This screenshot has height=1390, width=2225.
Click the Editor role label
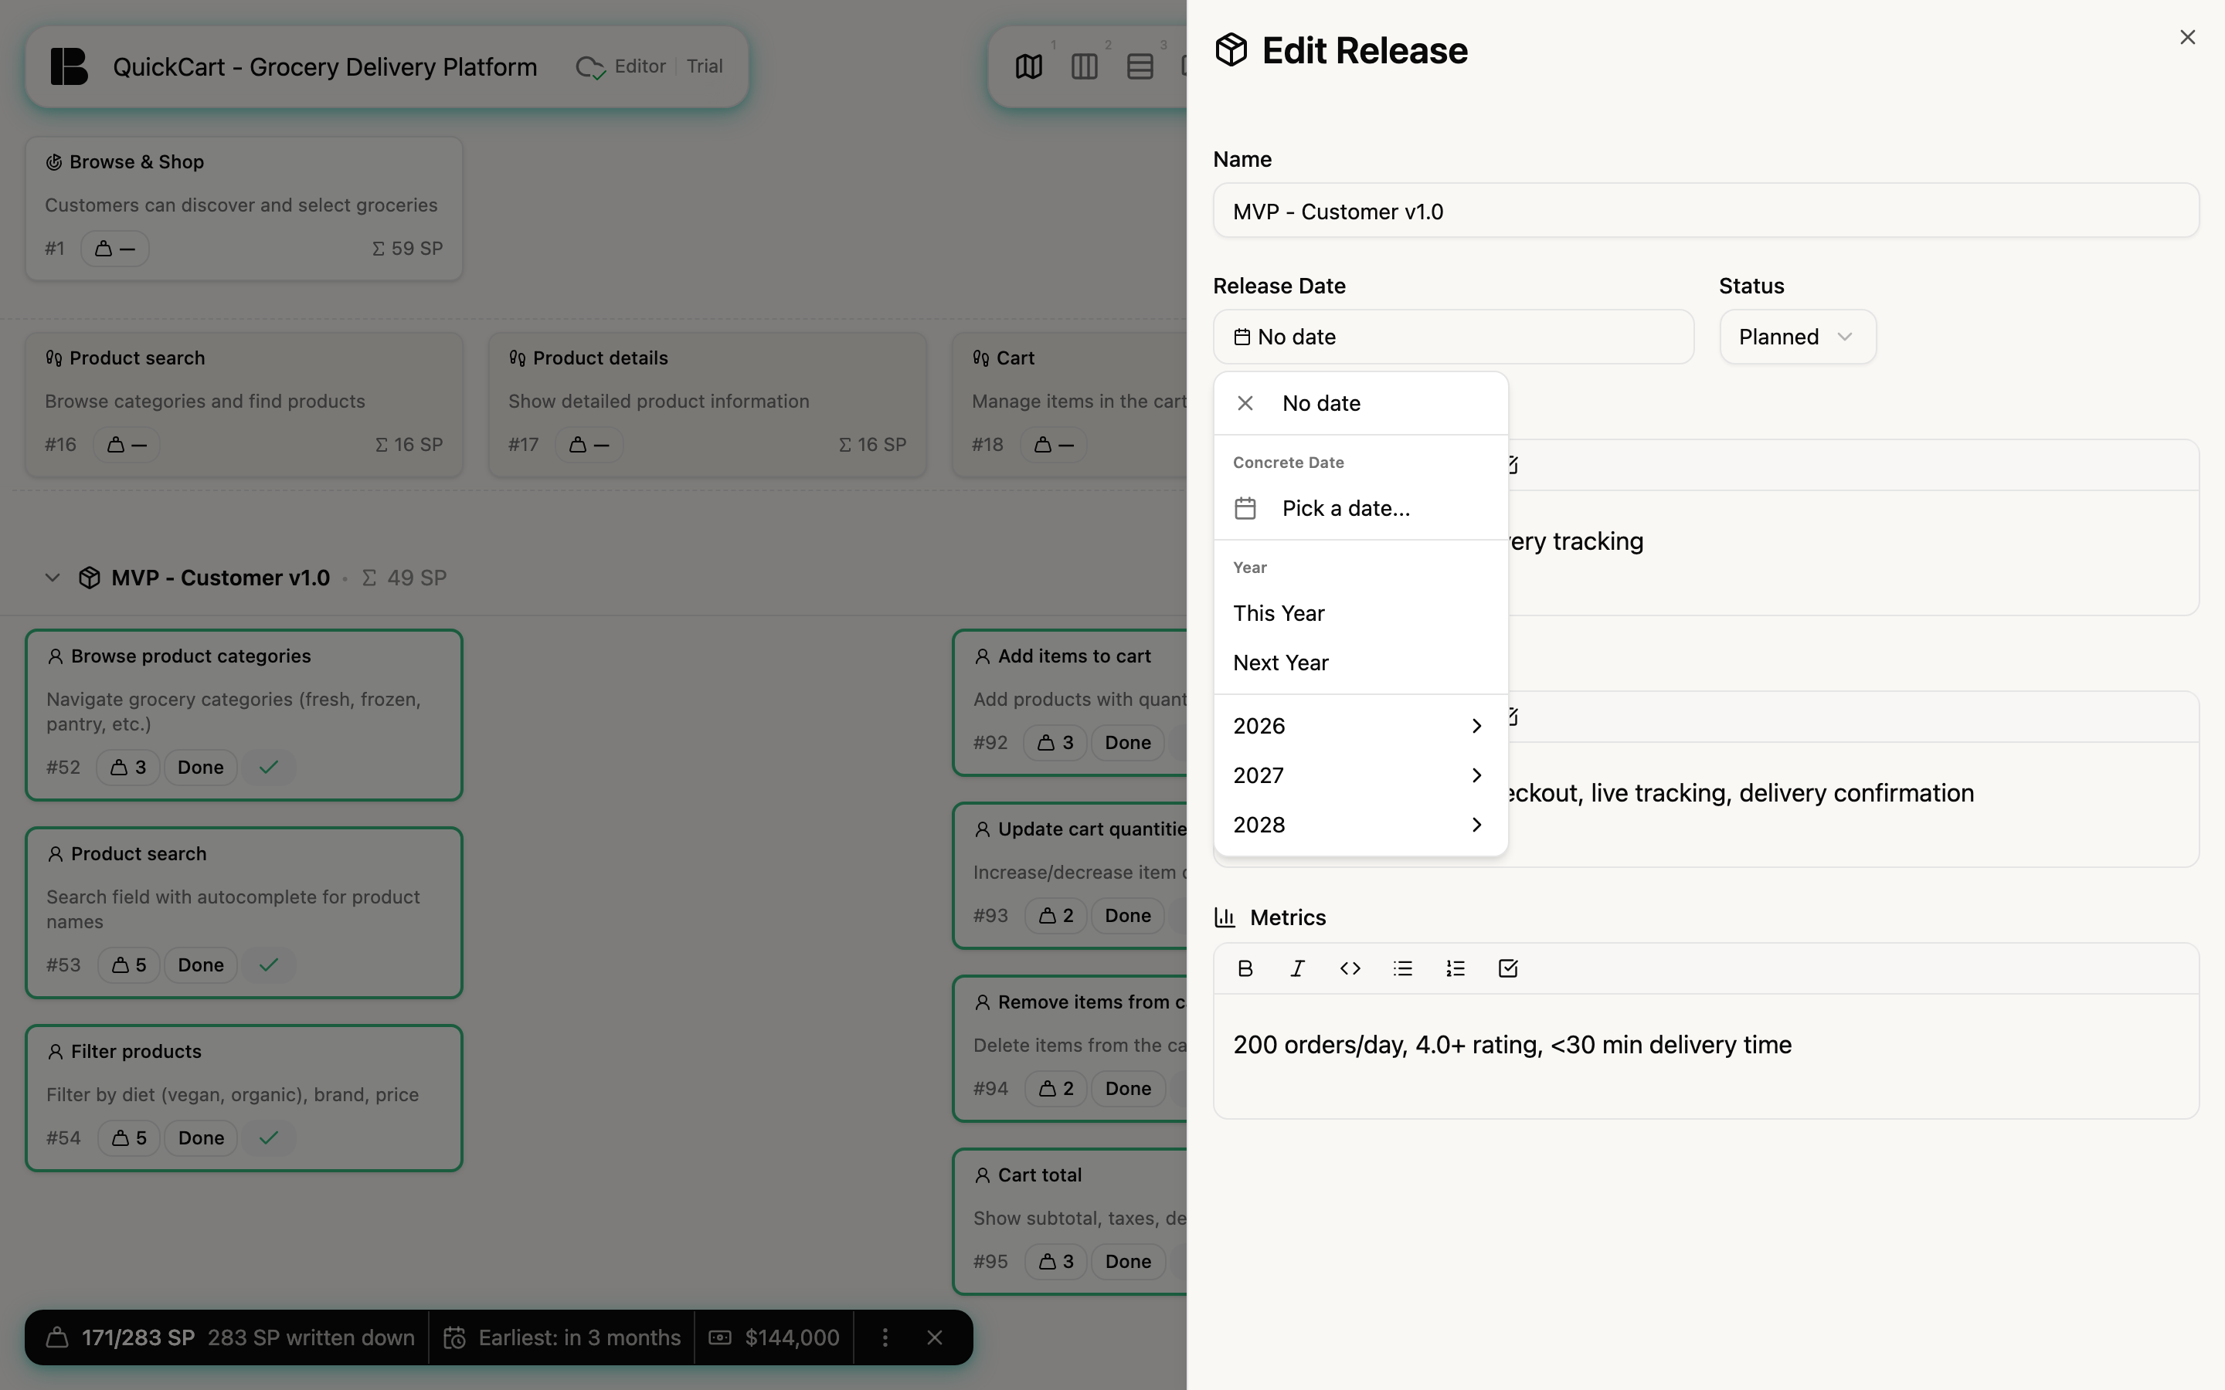[640, 66]
